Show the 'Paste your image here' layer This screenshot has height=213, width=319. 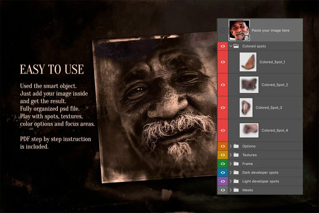222,30
